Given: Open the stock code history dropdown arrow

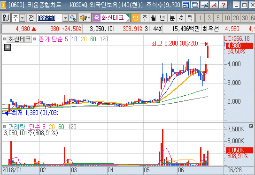Looking at the screenshot, I should (65, 18).
